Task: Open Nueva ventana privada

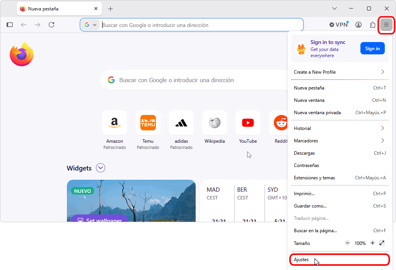Action: tap(340, 113)
